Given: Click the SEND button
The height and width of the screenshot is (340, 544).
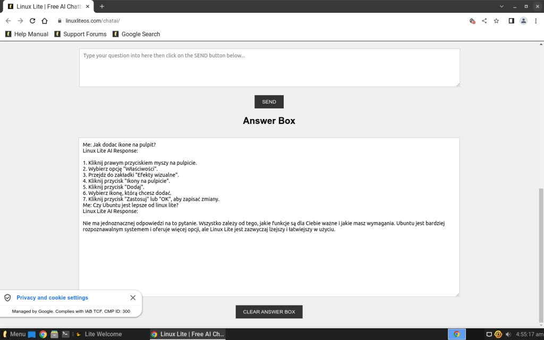Looking at the screenshot, I should pyautogui.click(x=269, y=101).
